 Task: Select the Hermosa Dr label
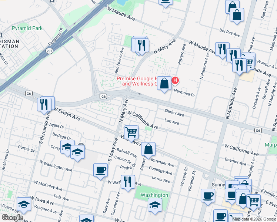click(184, 93)
